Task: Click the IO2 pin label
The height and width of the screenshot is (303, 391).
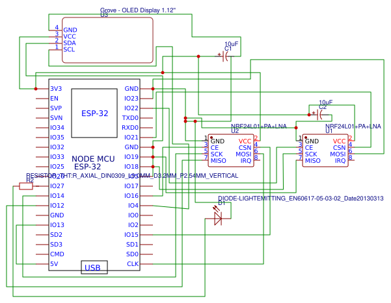Action: (133, 225)
